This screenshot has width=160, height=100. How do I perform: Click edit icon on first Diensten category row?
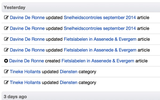(x=6, y=71)
